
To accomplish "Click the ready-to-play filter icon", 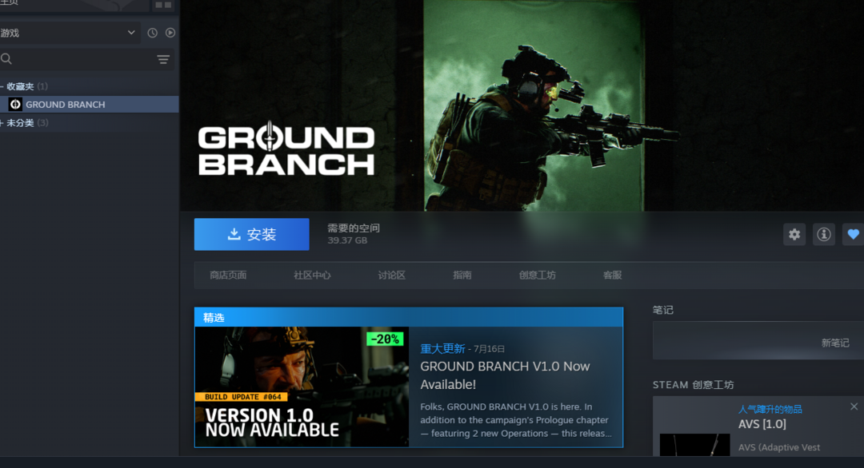I will coord(170,33).
